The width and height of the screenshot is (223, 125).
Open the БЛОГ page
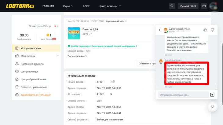coord(86,6)
